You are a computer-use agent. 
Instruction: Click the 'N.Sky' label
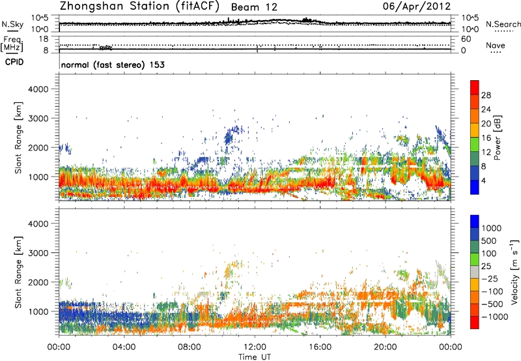pos(12,24)
